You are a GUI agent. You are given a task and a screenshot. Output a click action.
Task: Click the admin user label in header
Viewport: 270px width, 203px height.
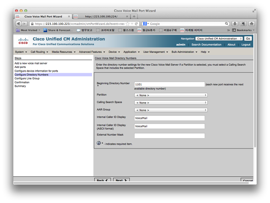click(180, 45)
